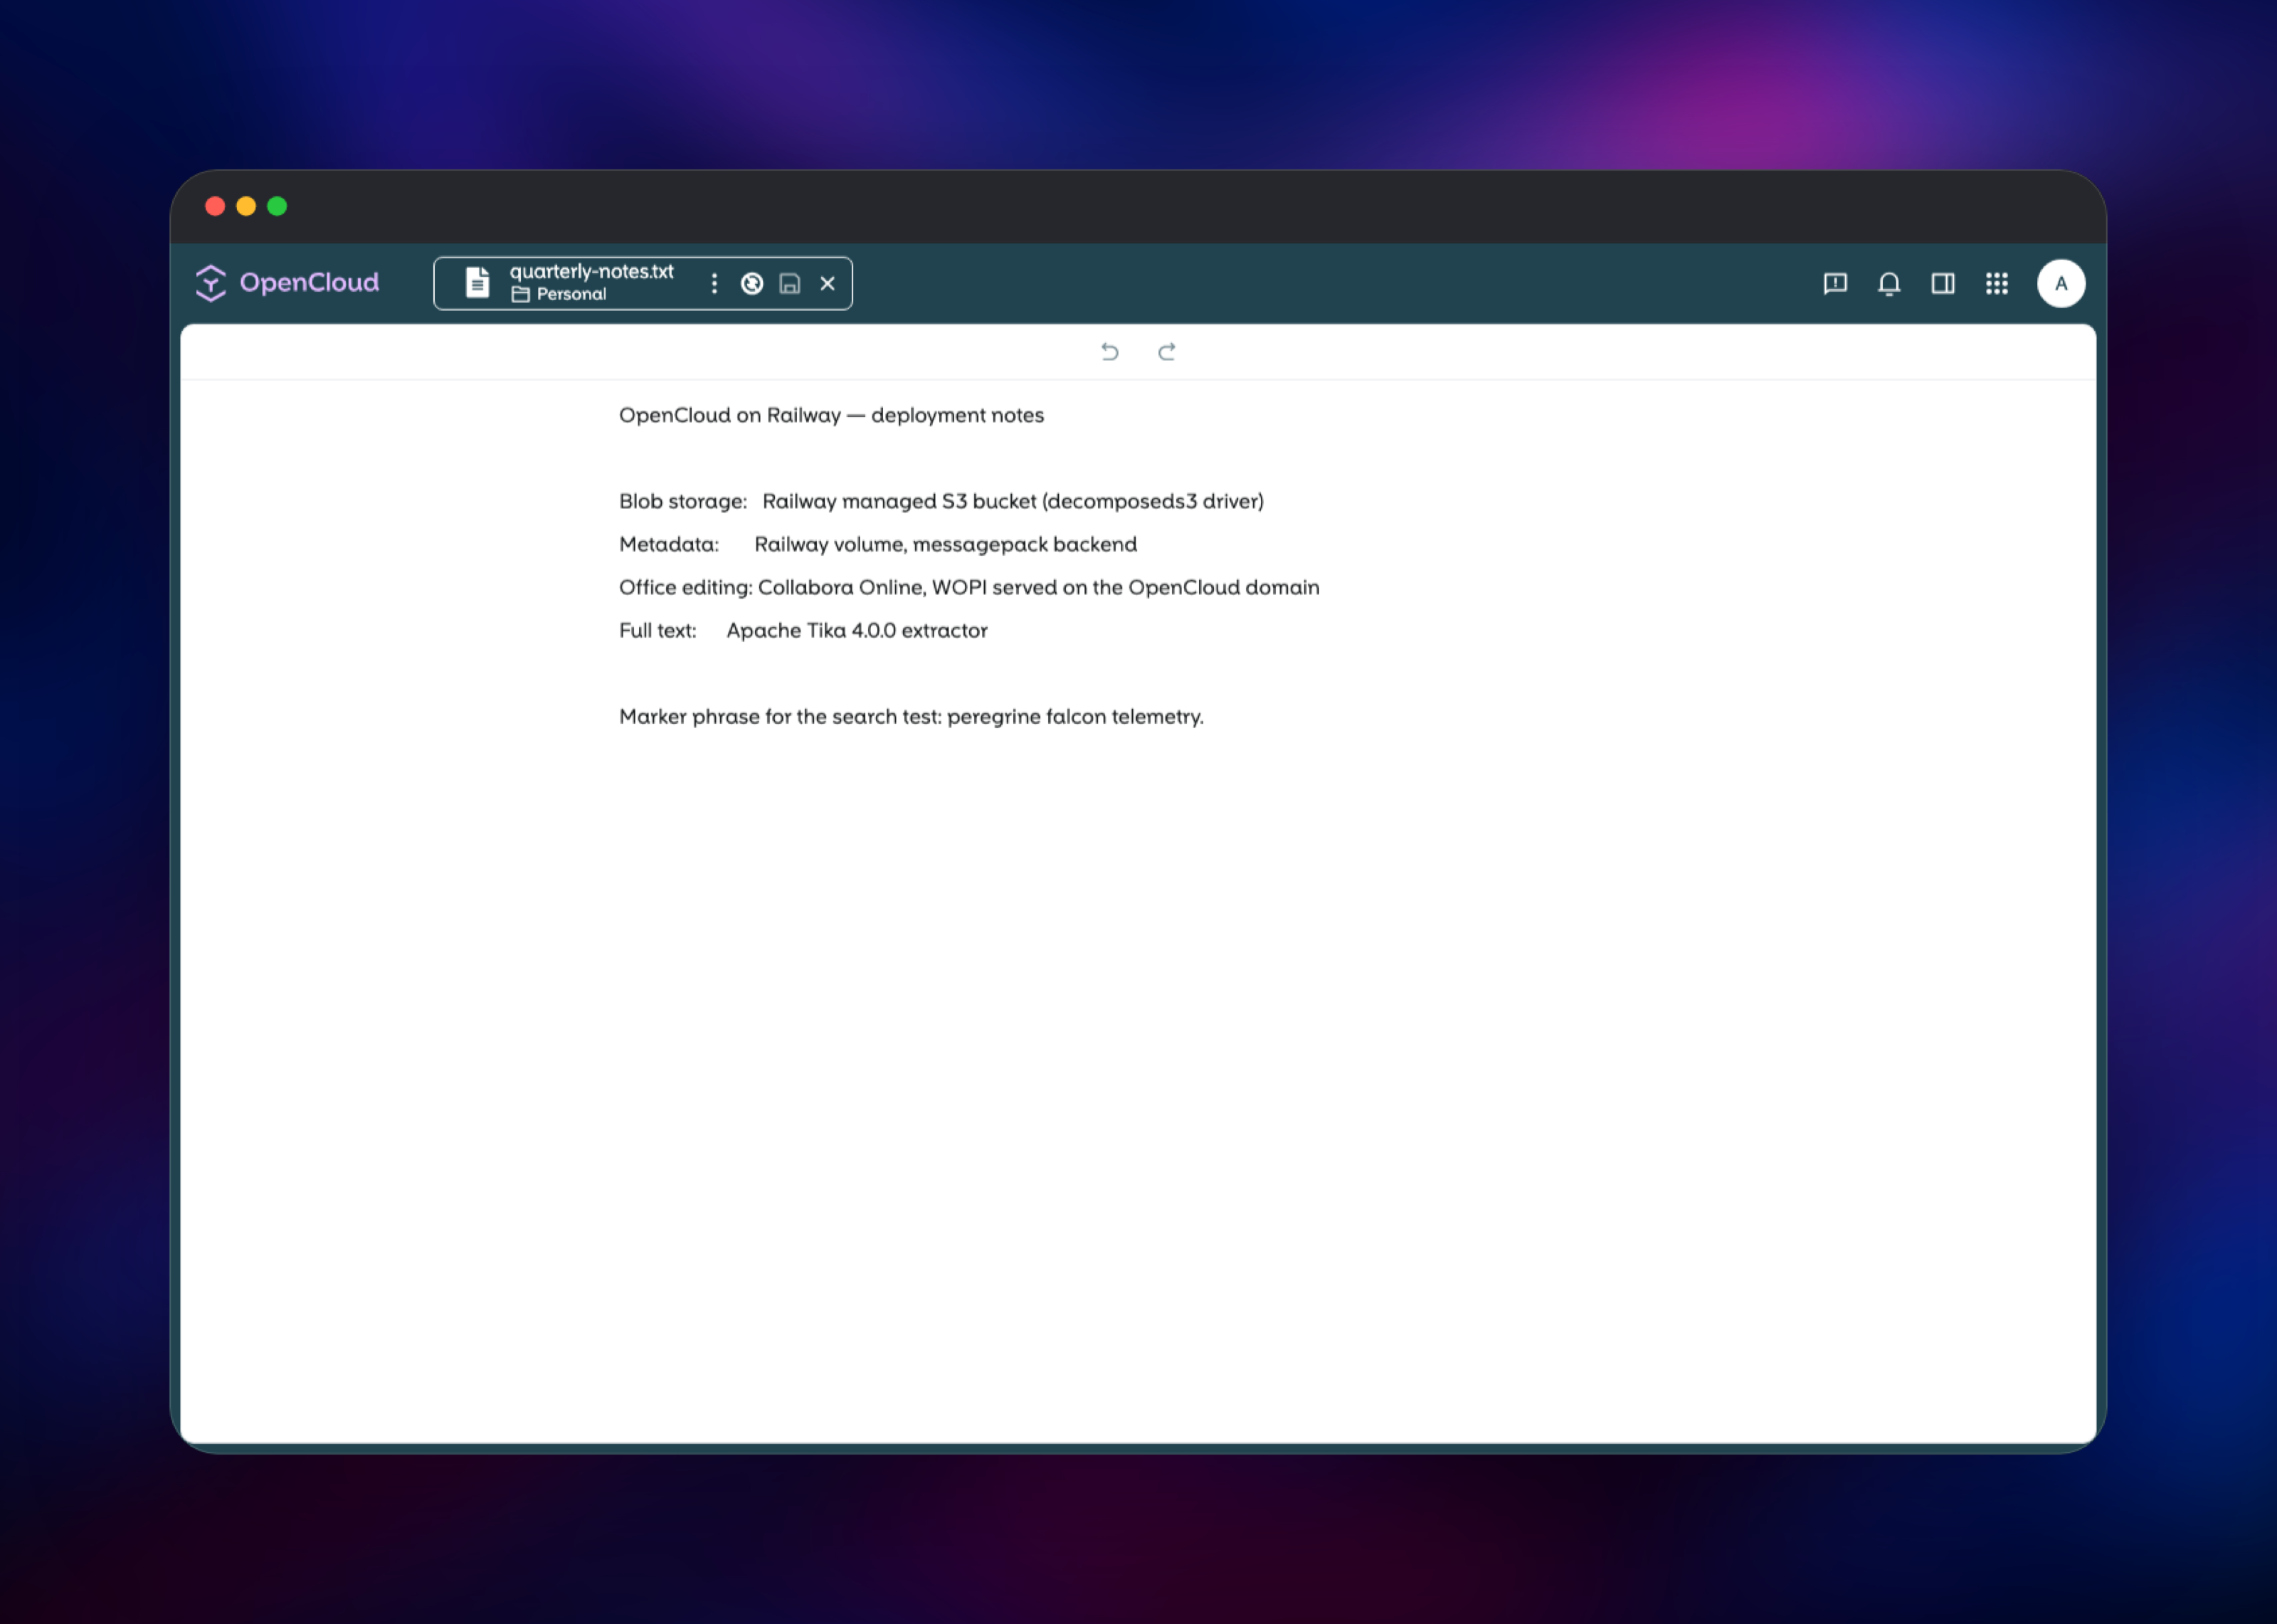Open the three-dot file actions menu

click(714, 284)
